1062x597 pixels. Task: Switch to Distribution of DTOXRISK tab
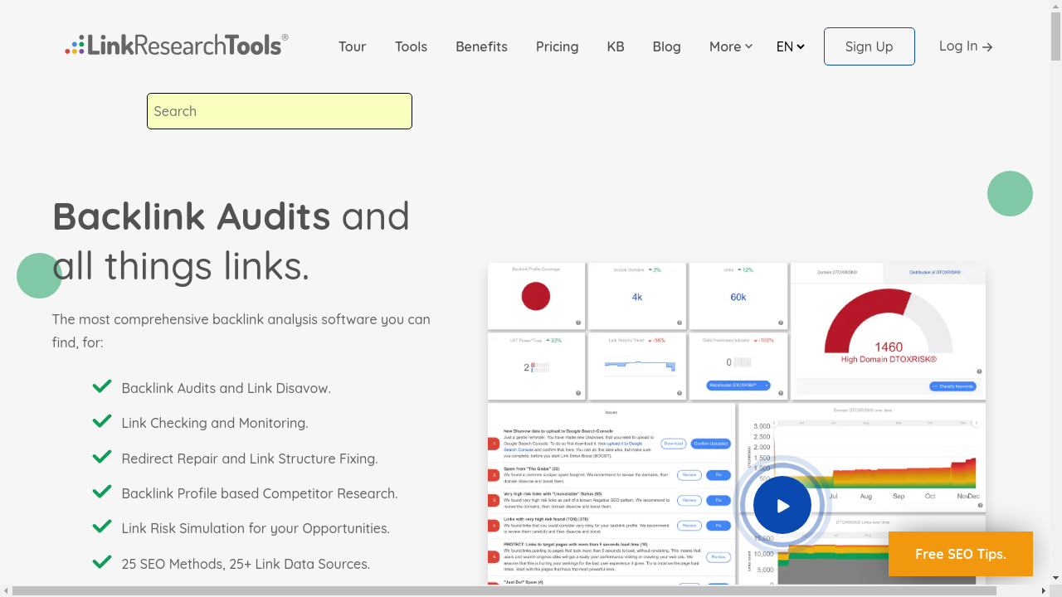934,272
